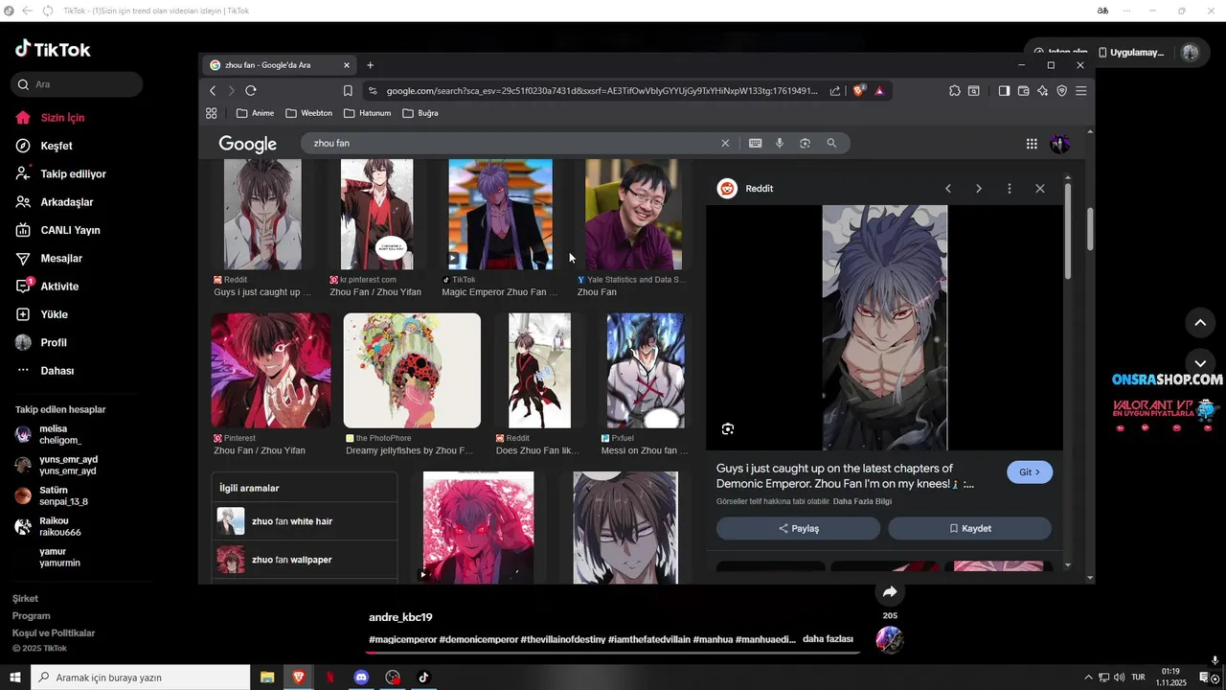Open File Explorer from the taskbar
The width and height of the screenshot is (1226, 690).
(267, 678)
